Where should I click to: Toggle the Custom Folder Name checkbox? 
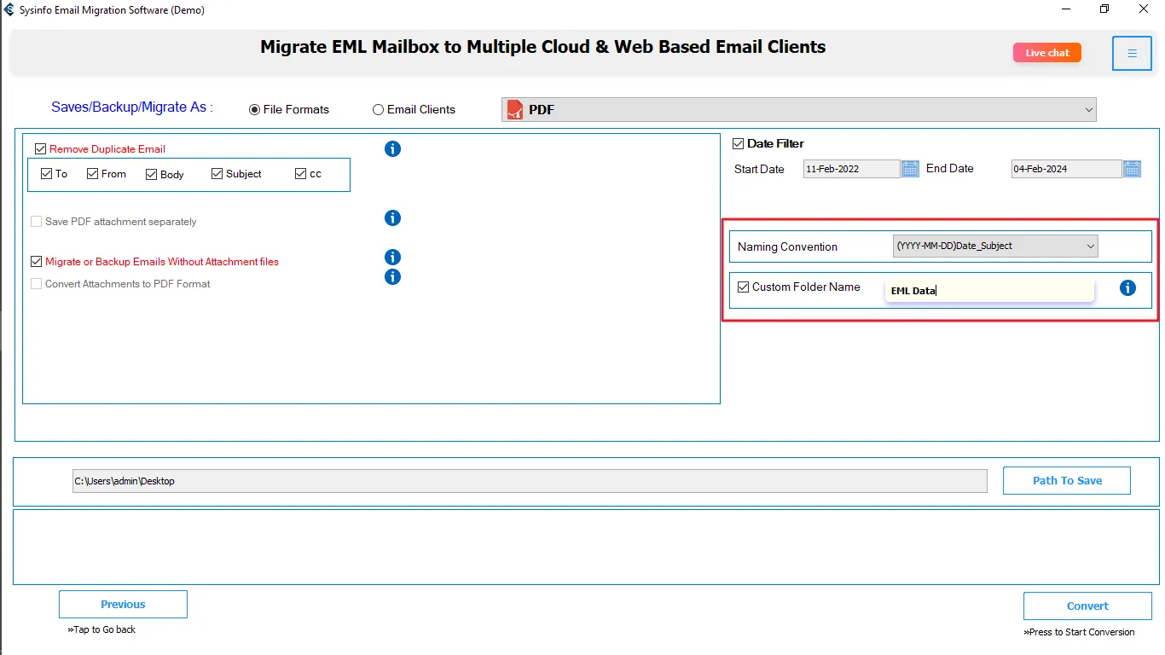click(744, 287)
